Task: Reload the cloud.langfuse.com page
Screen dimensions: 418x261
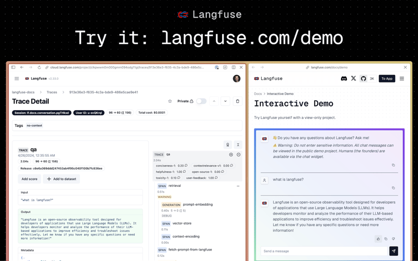Action: pos(39,67)
